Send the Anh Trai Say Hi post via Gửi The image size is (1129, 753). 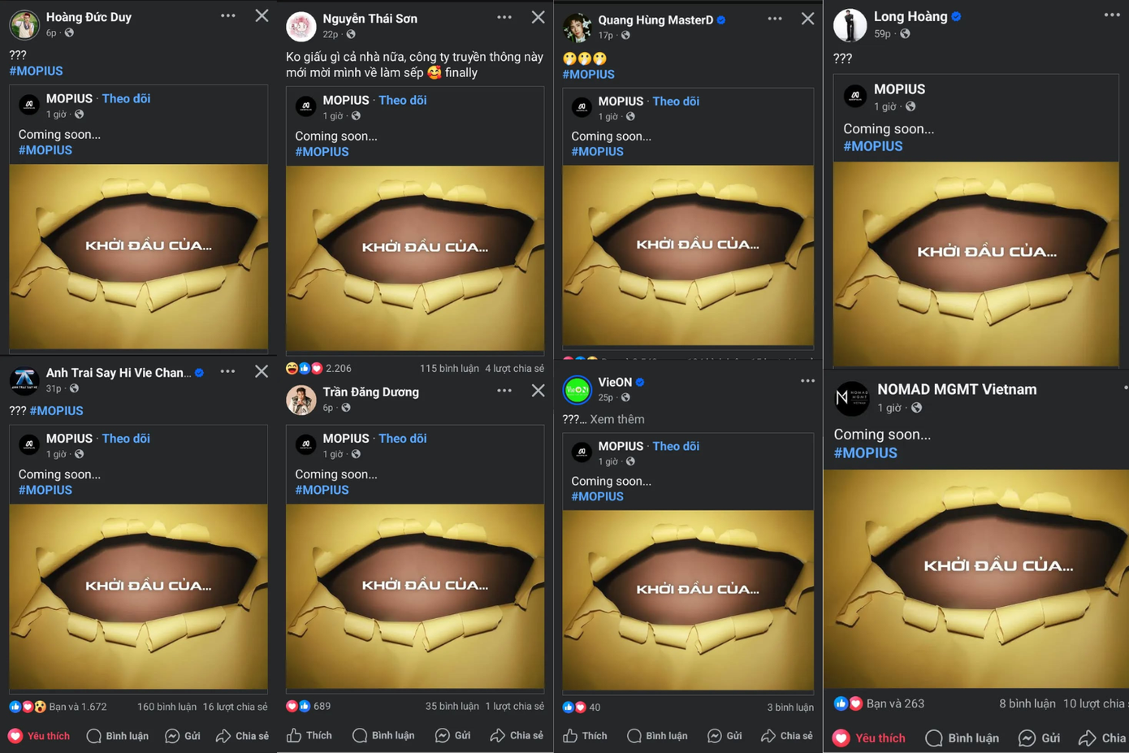[184, 736]
